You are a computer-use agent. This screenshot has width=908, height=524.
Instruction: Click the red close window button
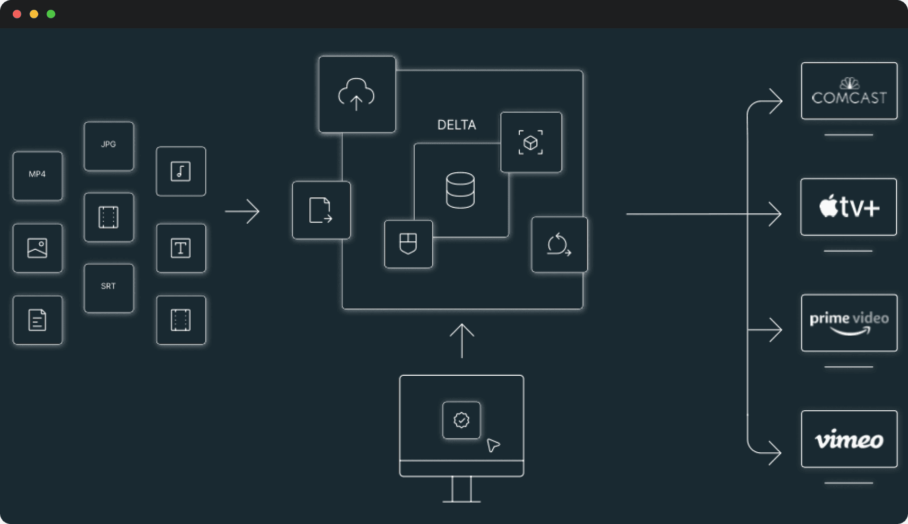17,14
